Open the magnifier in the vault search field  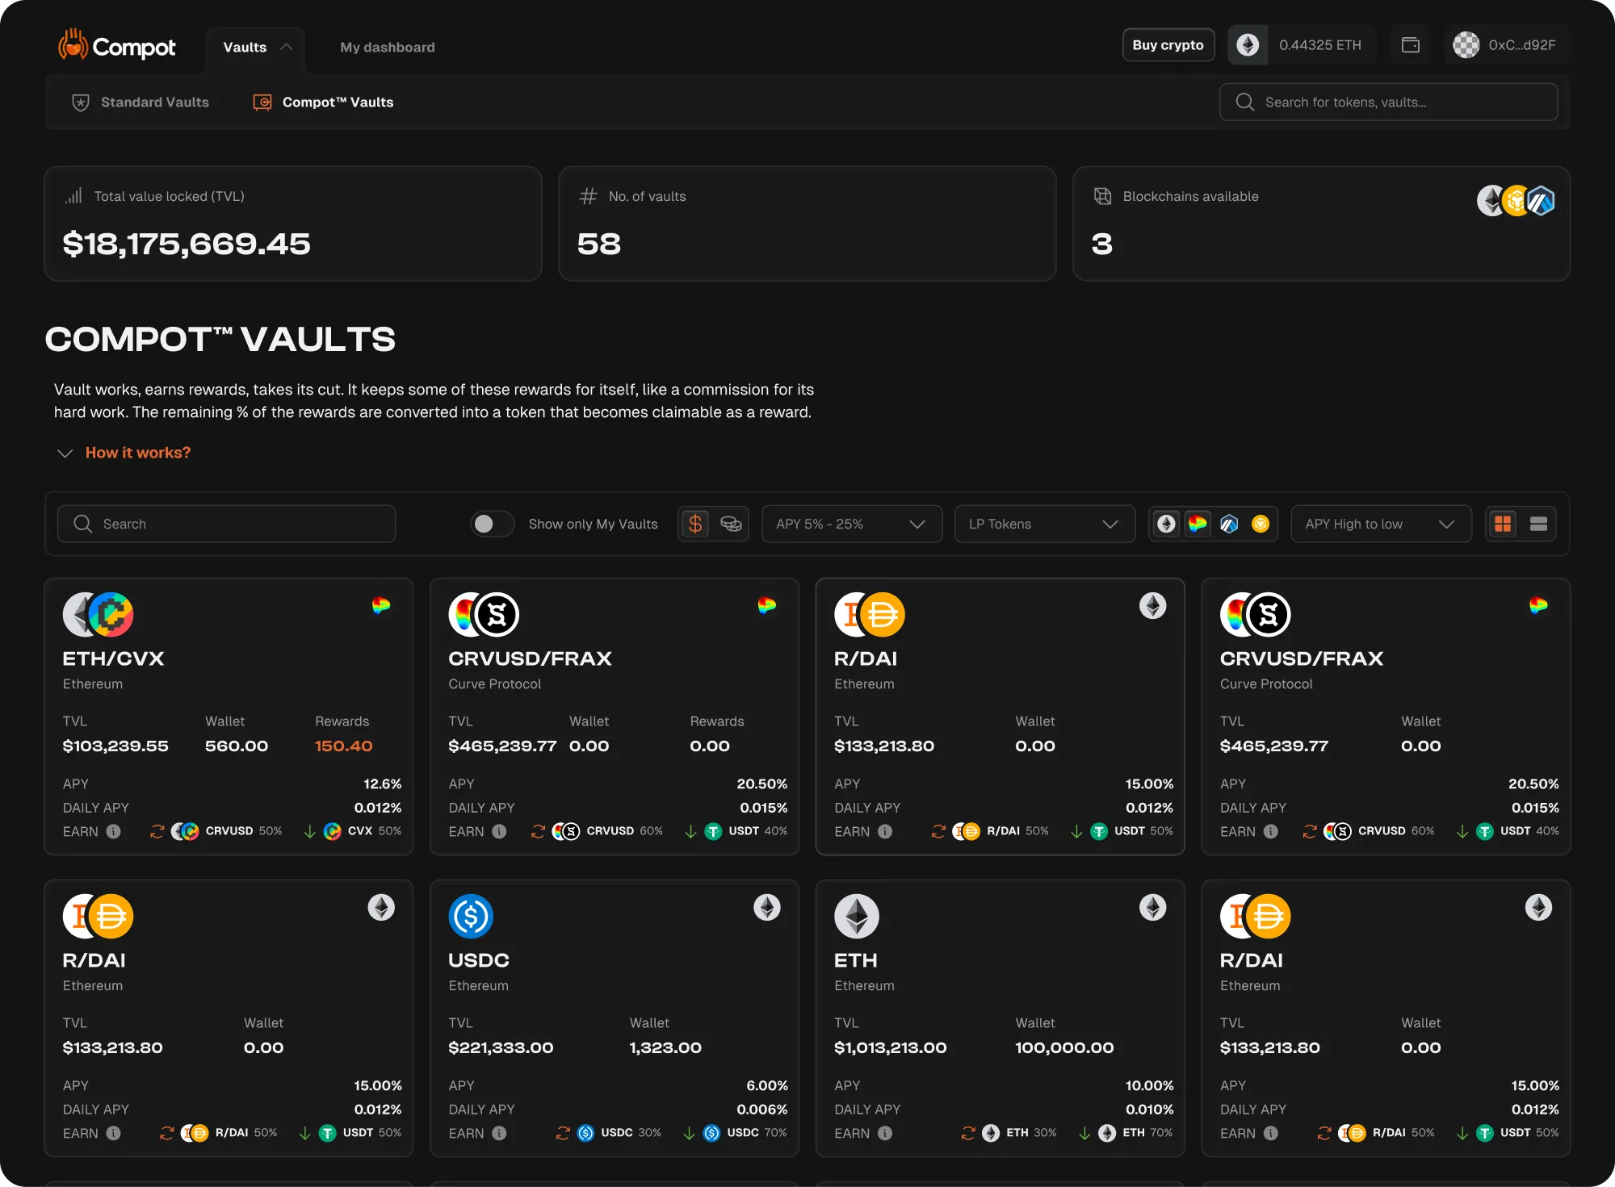(82, 524)
